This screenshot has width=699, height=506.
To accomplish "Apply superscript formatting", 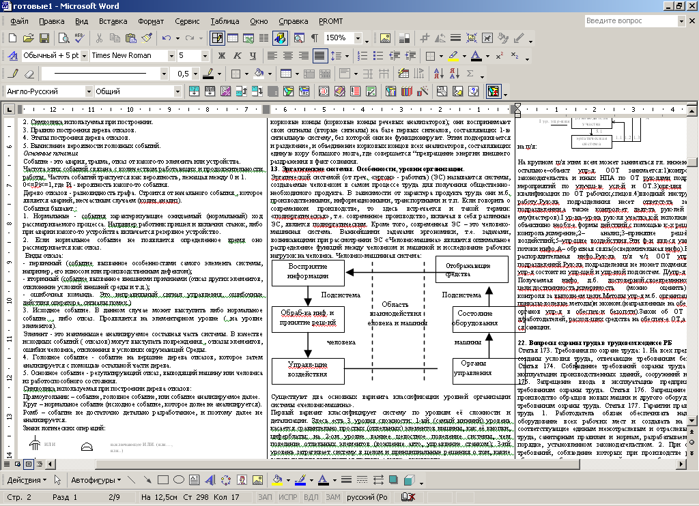I will [x=500, y=56].
